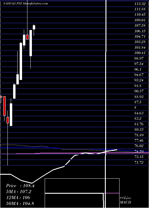
Task: Click the 12MA : 106 readout
Action: tap(18, 198)
